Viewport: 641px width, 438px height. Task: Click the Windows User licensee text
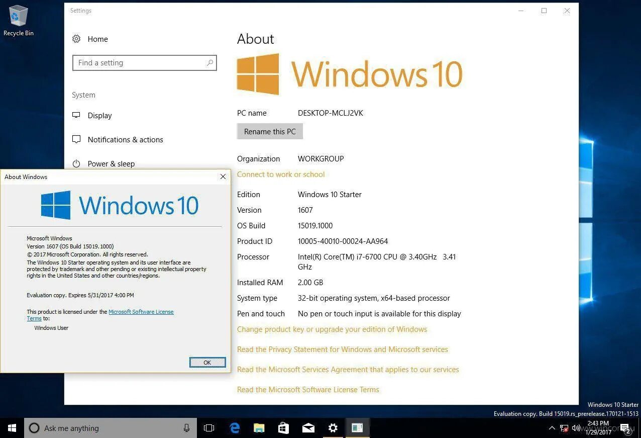tap(51, 328)
